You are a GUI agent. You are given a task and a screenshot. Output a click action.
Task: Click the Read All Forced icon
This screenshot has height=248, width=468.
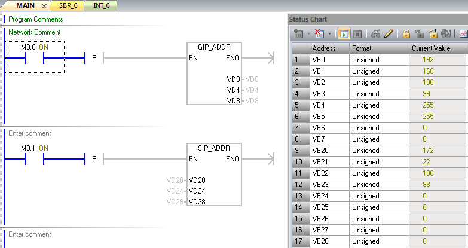(446, 34)
